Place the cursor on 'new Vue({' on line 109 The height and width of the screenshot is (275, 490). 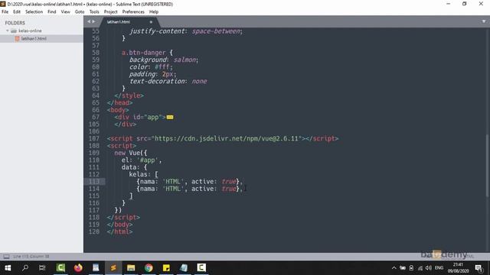131,153
